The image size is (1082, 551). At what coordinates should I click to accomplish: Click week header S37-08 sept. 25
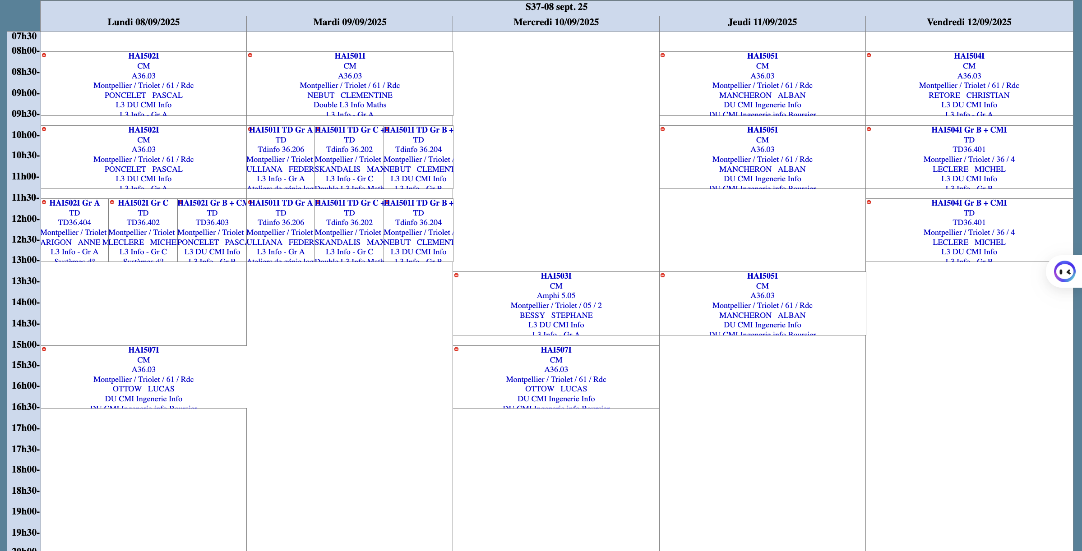coord(556,7)
